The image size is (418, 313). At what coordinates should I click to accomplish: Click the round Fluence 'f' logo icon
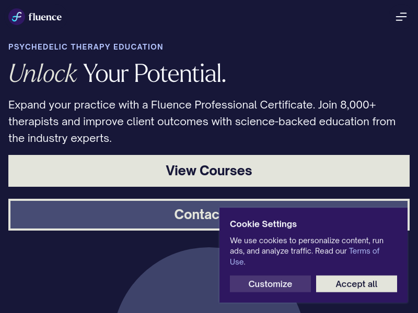coord(17,17)
